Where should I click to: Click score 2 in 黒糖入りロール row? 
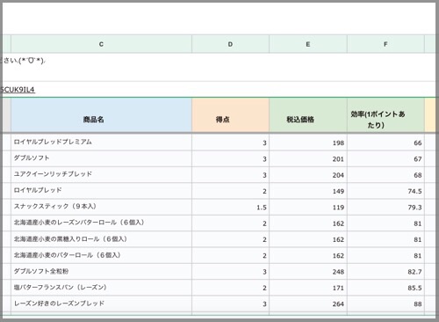tap(230, 239)
